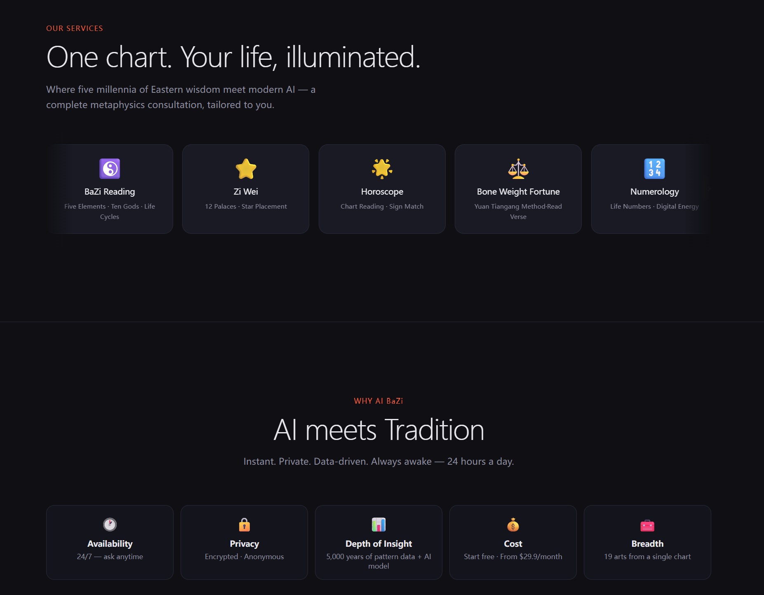Select 'Life Numbers · Digital Energy' text
The height and width of the screenshot is (595, 764).
tap(654, 206)
